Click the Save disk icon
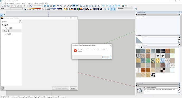182x98 pixels. click(x=8, y=6)
